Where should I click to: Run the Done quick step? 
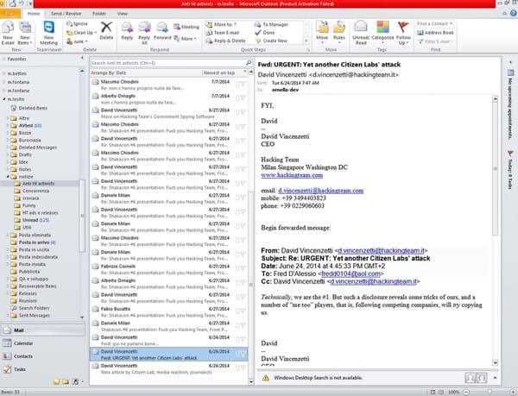[x=265, y=33]
